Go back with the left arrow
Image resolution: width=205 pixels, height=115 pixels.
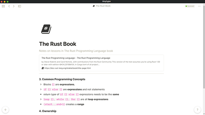(9, 6)
